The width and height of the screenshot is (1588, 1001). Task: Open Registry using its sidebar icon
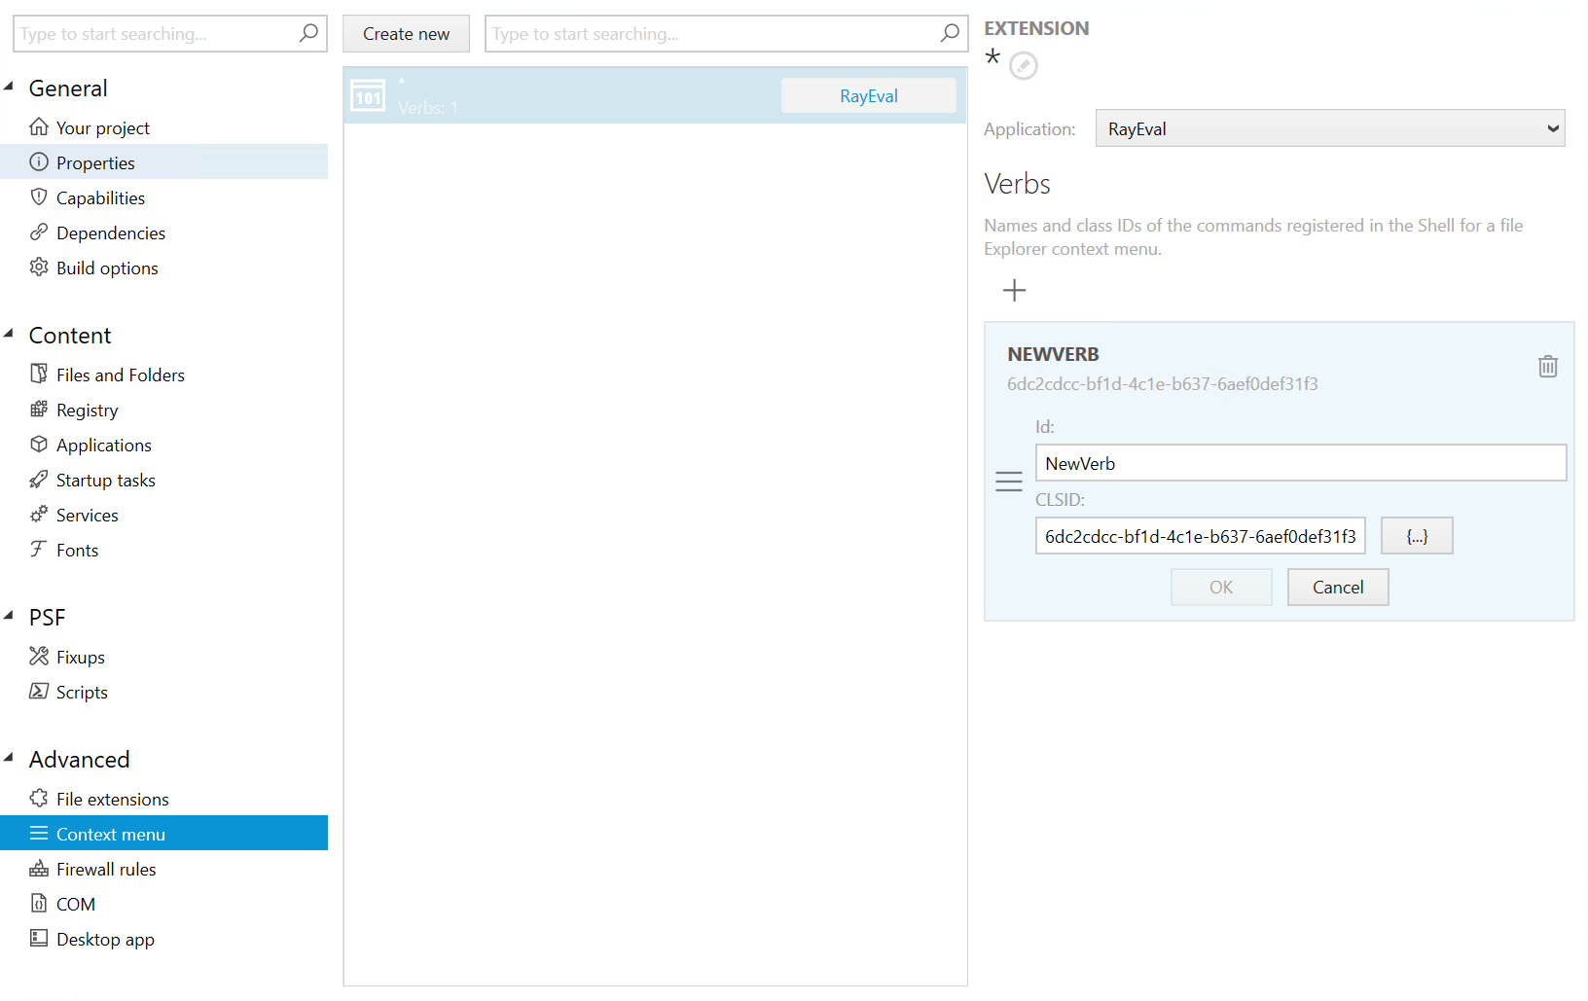(x=39, y=410)
